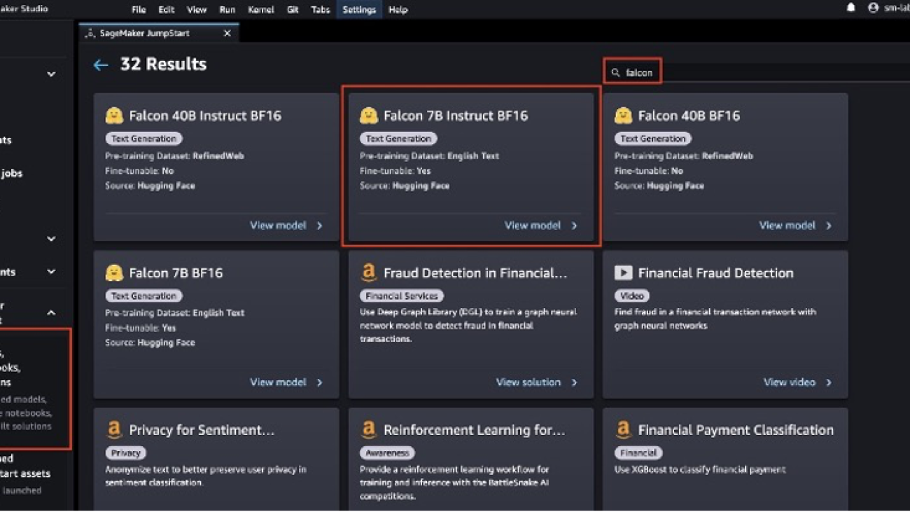Screen dimensions: 910x512
Task: Click the Hugging Face icon on Falcon 7B BF16
Action: click(x=114, y=272)
